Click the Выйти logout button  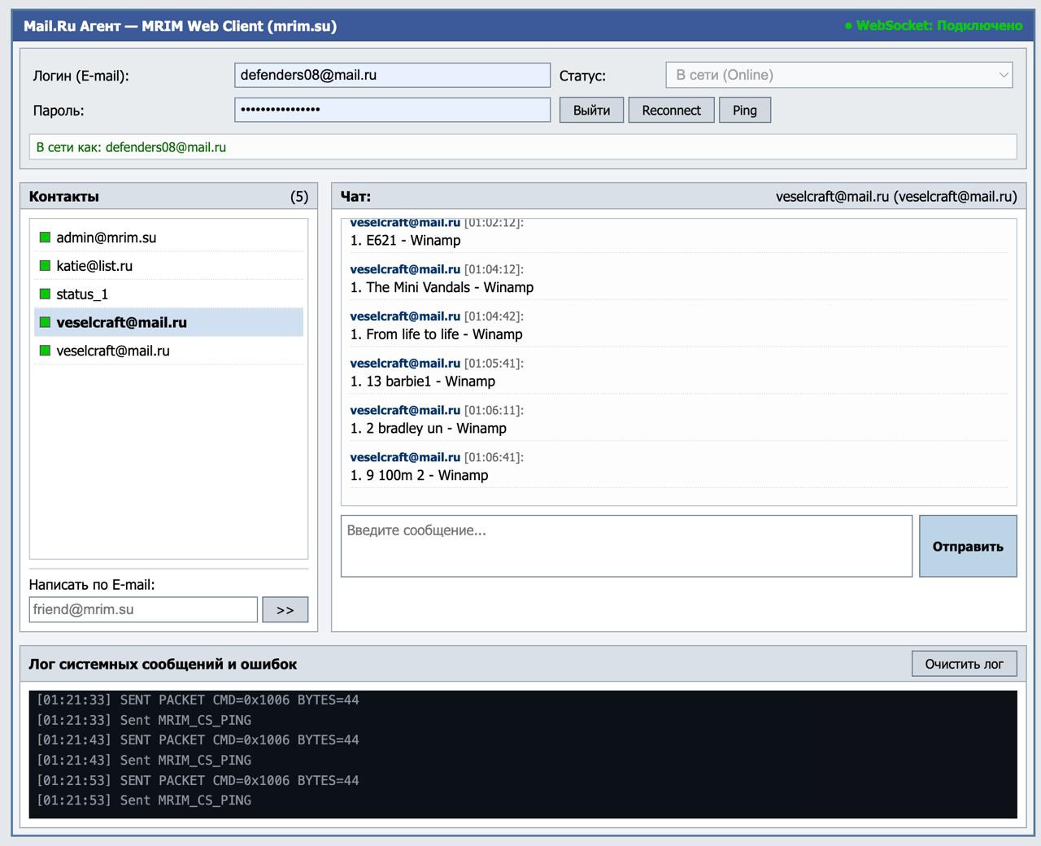pos(591,111)
